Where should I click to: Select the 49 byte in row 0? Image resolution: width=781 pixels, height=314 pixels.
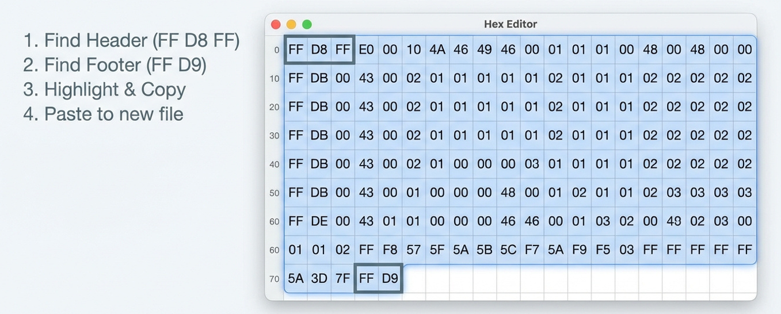pyautogui.click(x=485, y=49)
